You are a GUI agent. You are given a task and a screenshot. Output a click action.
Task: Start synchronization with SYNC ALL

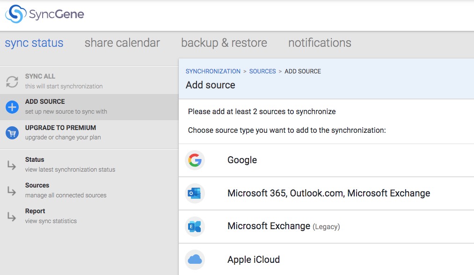[x=89, y=81]
